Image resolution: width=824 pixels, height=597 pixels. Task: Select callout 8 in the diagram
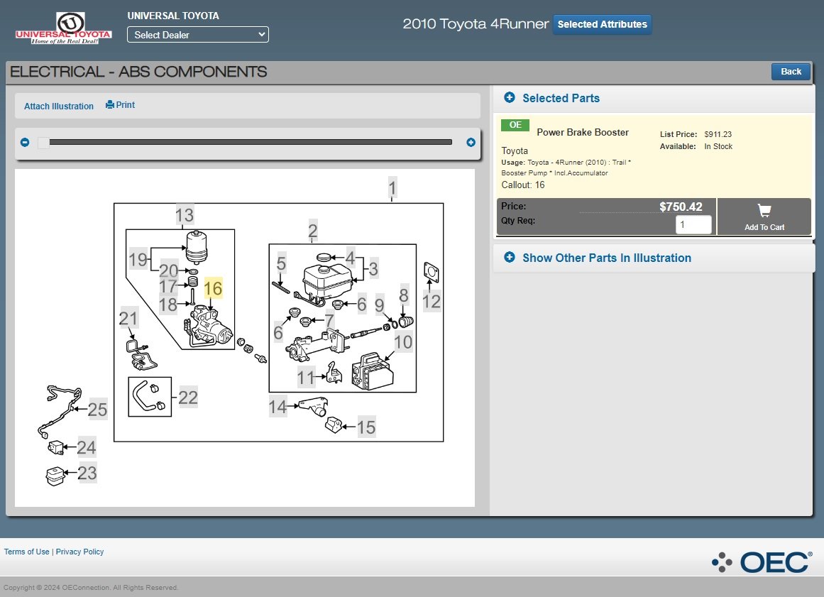[x=404, y=295]
